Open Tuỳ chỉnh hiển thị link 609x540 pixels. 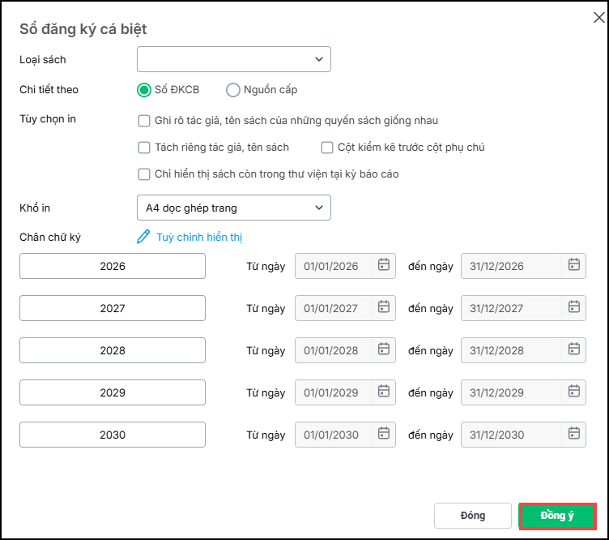pyautogui.click(x=199, y=238)
